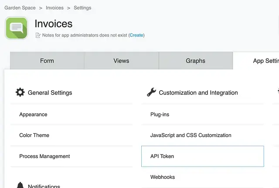Open Appearance settings
Viewport: 279px width, 188px height.
click(x=33, y=115)
